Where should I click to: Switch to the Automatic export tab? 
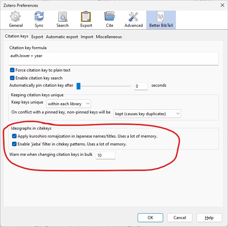(x=62, y=37)
